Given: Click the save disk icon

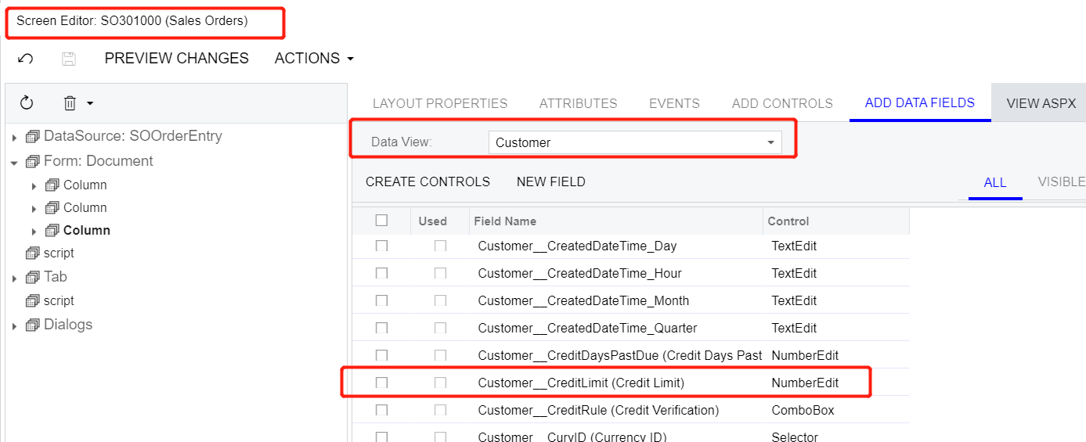Looking at the screenshot, I should click(x=69, y=59).
